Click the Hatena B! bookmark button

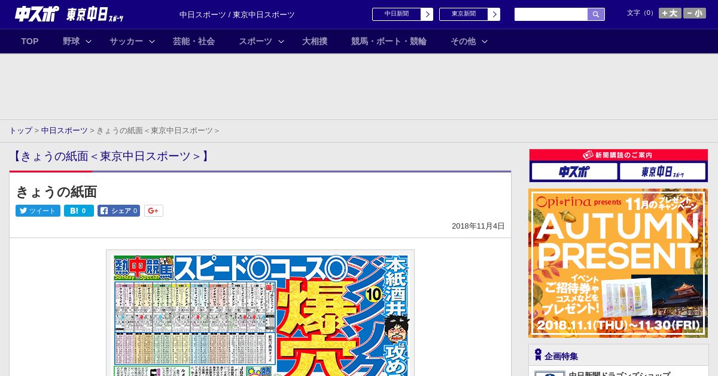[x=79, y=211]
